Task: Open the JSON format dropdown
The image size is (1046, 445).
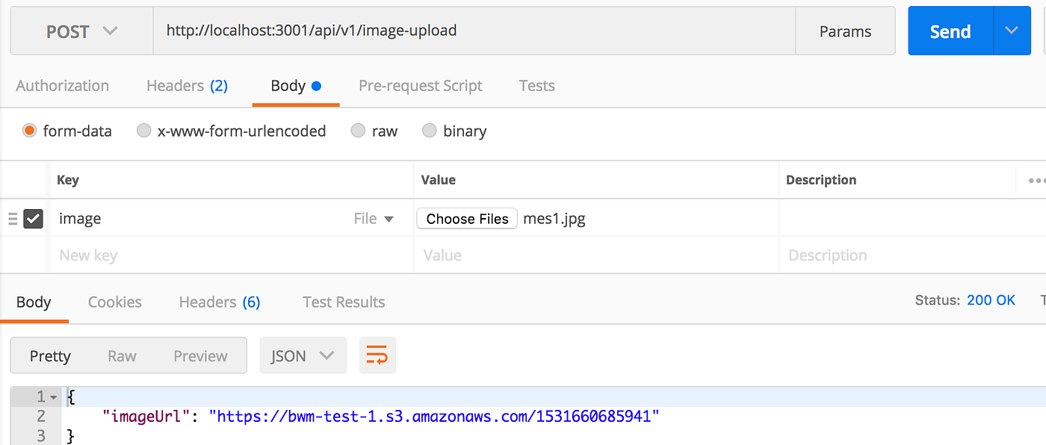Action: point(303,355)
